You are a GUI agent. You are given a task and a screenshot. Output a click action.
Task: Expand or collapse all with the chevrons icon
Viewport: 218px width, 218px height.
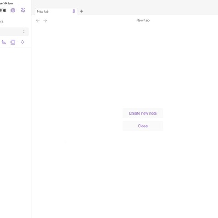(x=23, y=42)
